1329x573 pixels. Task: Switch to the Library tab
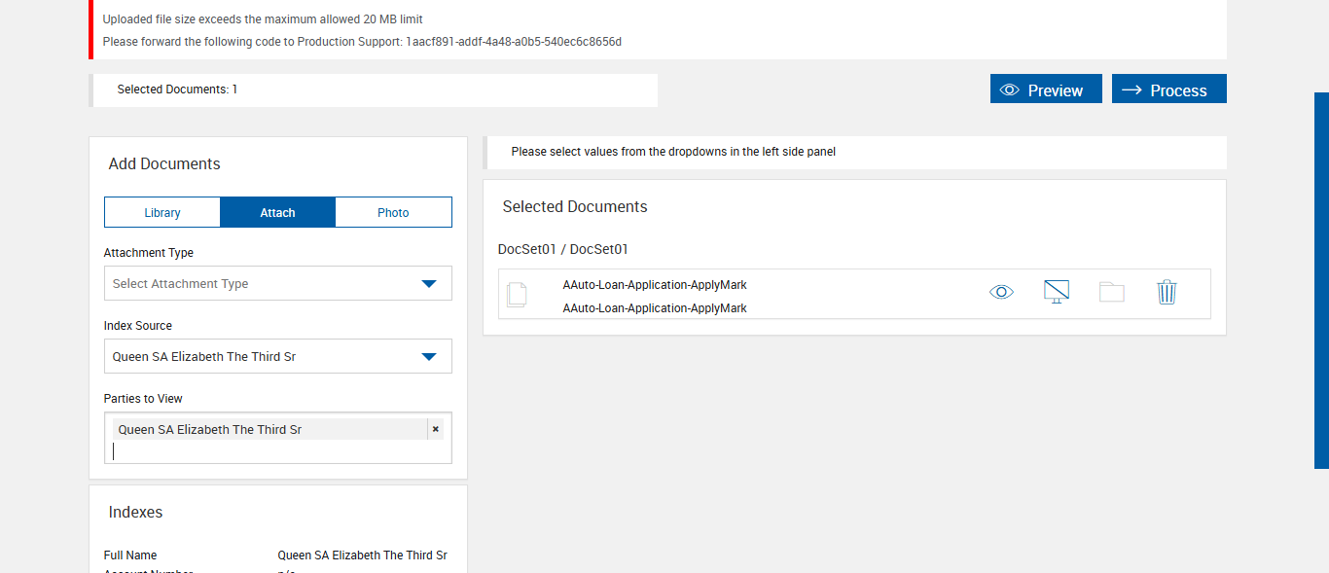coord(162,212)
